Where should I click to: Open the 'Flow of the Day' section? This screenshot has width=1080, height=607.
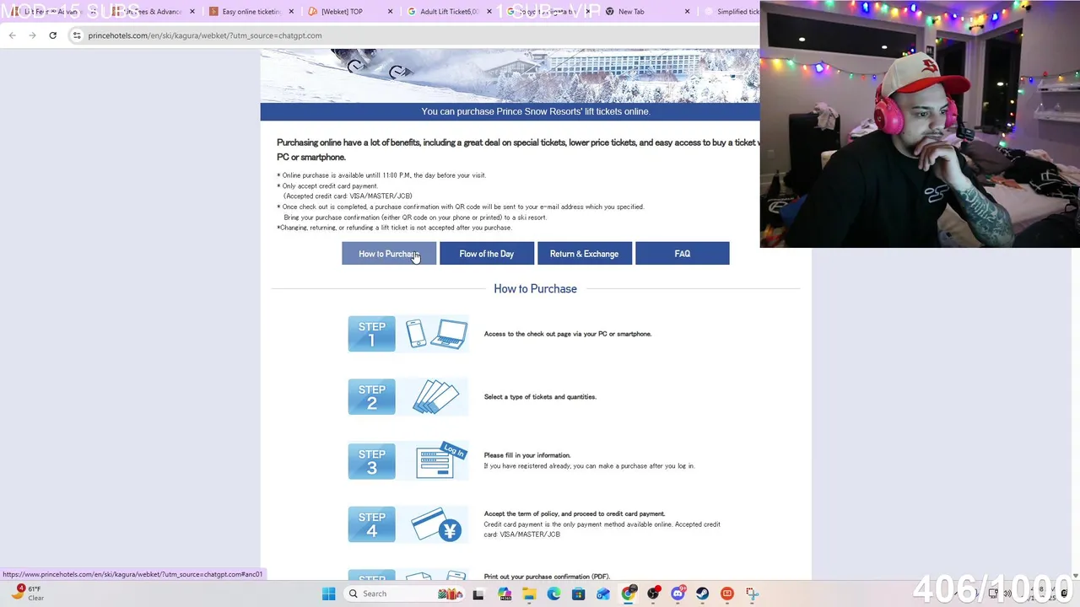click(487, 254)
